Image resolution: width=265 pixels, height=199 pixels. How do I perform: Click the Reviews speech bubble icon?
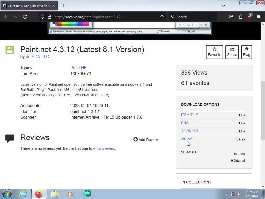10,139
